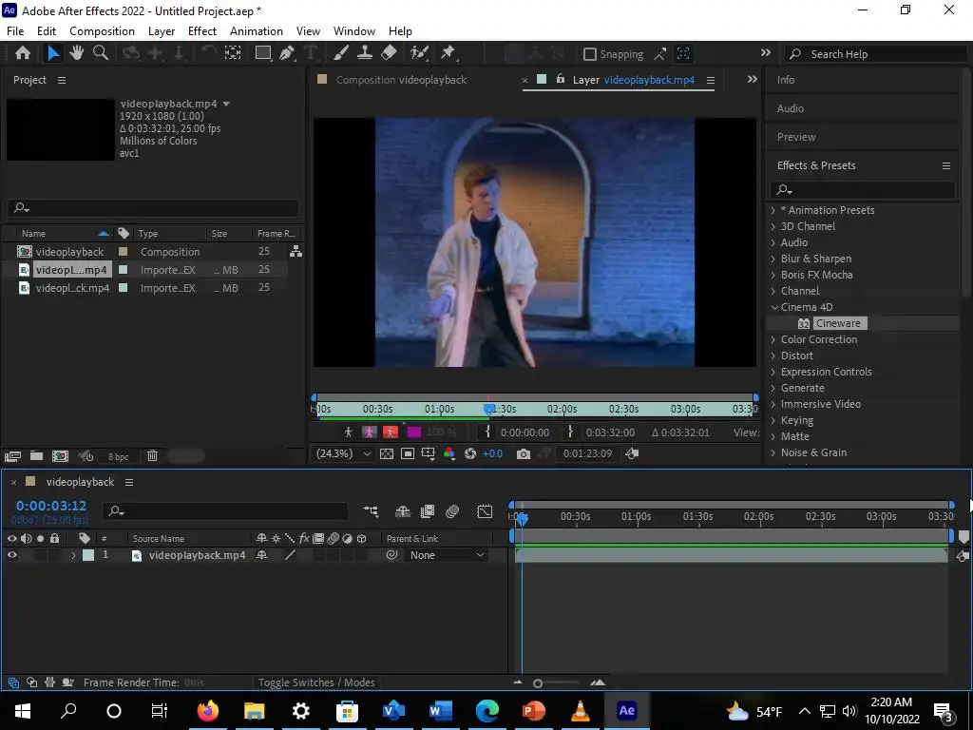Image resolution: width=973 pixels, height=730 pixels.
Task: Open the Composition menu
Action: 102,31
